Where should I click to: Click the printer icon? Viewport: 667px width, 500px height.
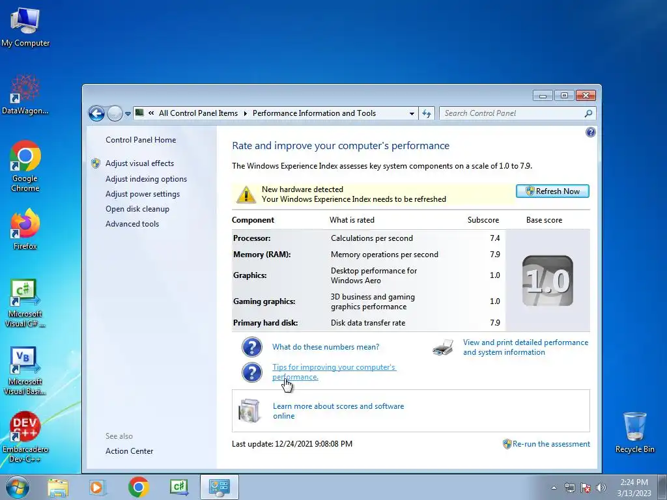[x=443, y=348]
